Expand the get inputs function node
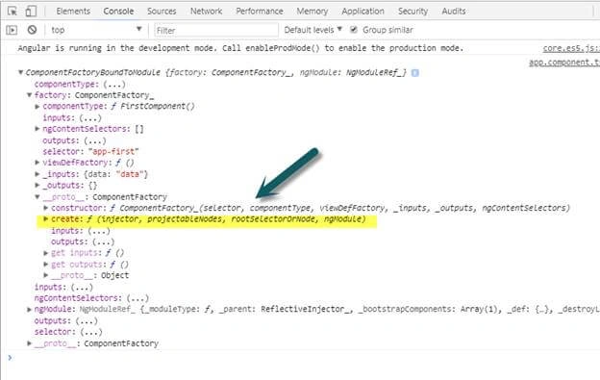This screenshot has width=600, height=380. (46, 253)
